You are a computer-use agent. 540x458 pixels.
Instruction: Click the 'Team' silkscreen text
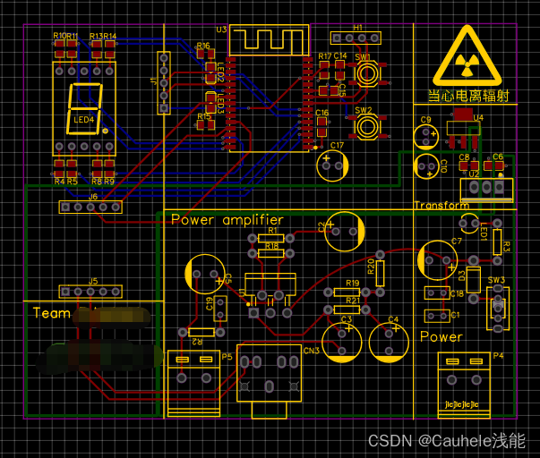(x=52, y=313)
